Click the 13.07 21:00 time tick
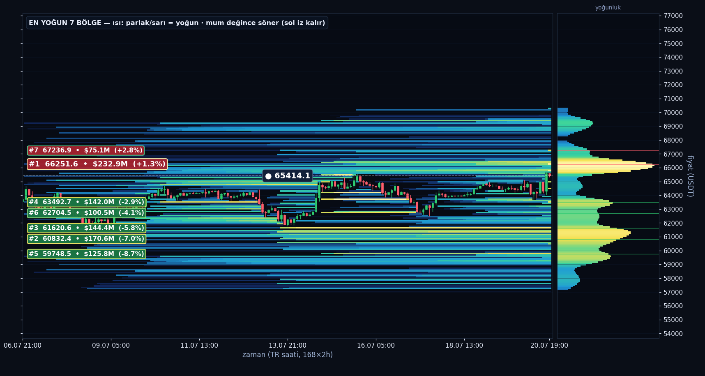Viewport: 705px width, 376px height. [x=288, y=346]
